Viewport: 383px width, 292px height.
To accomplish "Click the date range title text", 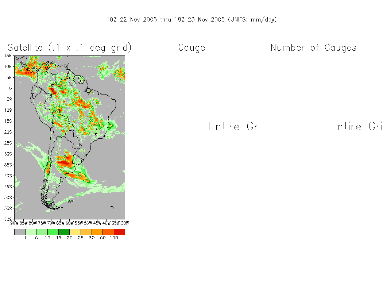I will [192, 20].
